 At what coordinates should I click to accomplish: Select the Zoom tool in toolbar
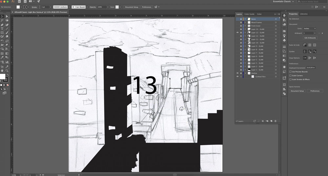(7, 71)
